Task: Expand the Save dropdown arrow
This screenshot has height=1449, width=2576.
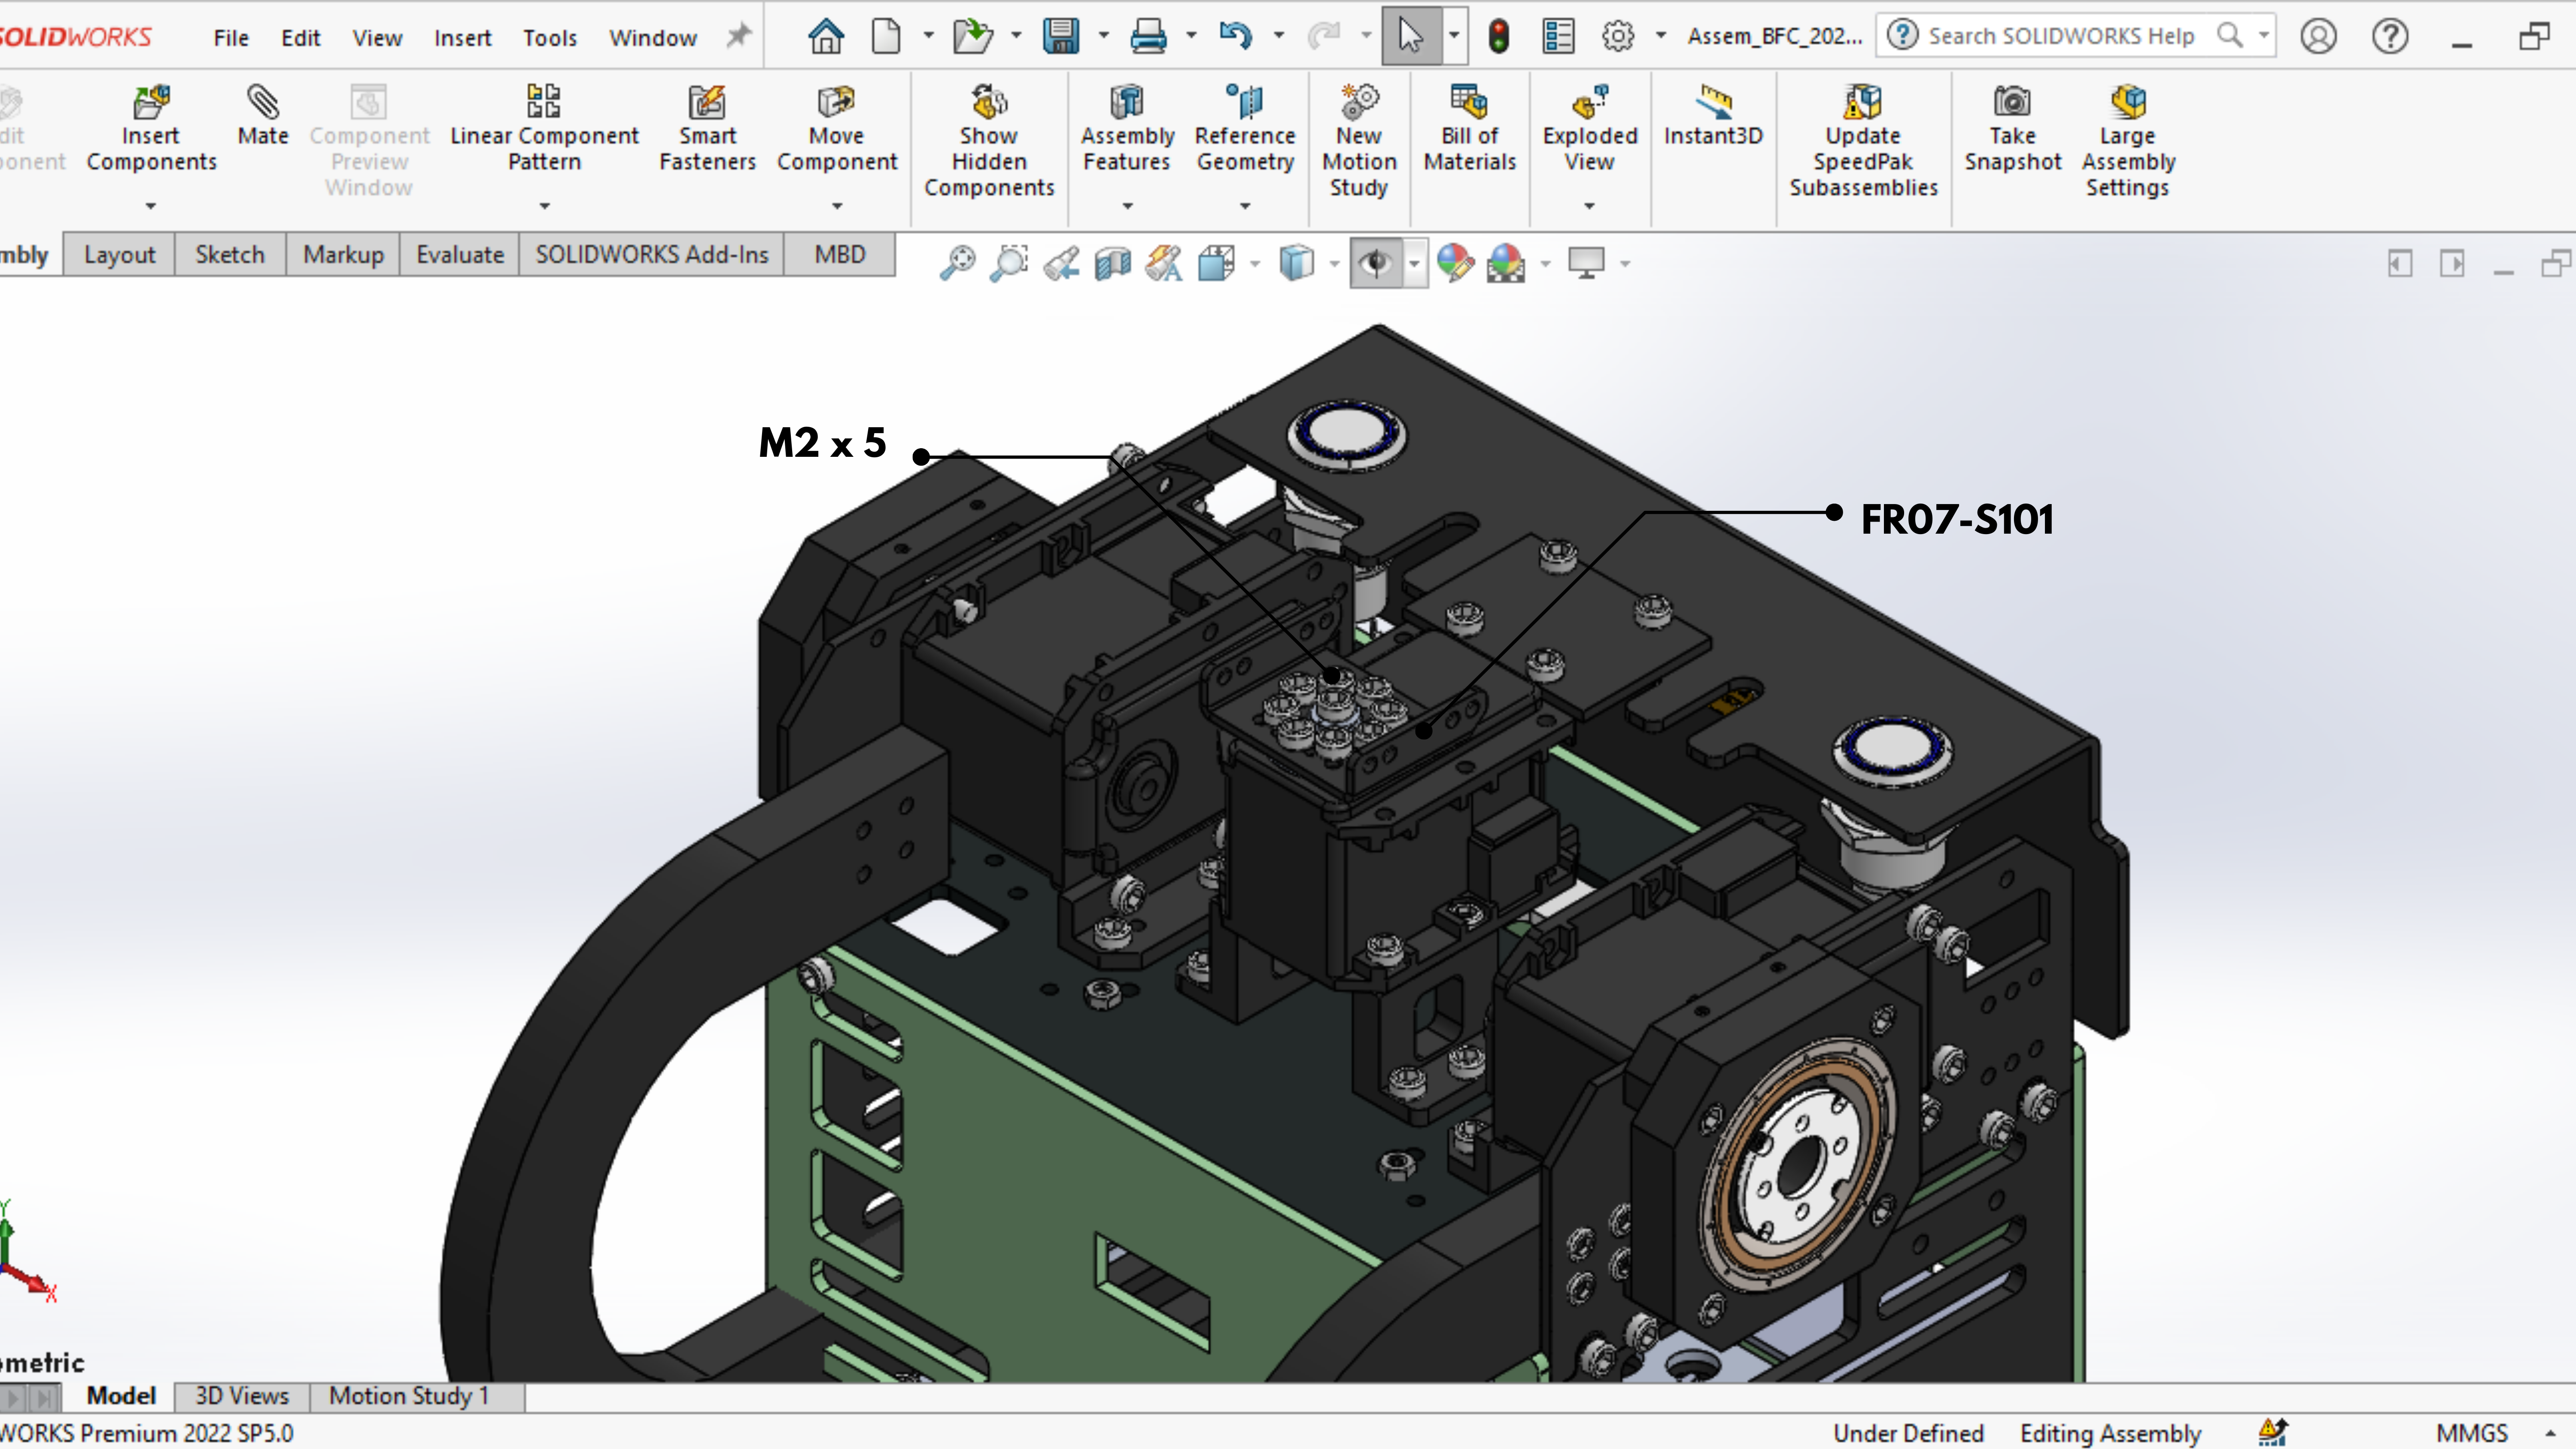Action: [1103, 36]
